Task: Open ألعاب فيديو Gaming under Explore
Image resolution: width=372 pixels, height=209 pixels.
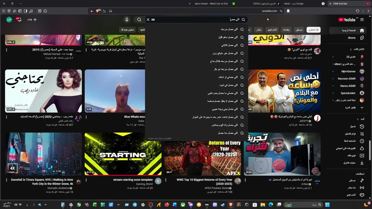Action: (x=348, y=195)
